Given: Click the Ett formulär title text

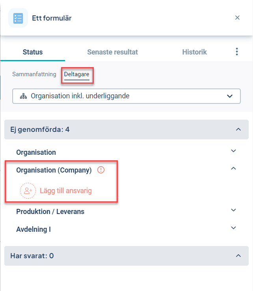Looking at the screenshot, I should coord(52,18).
